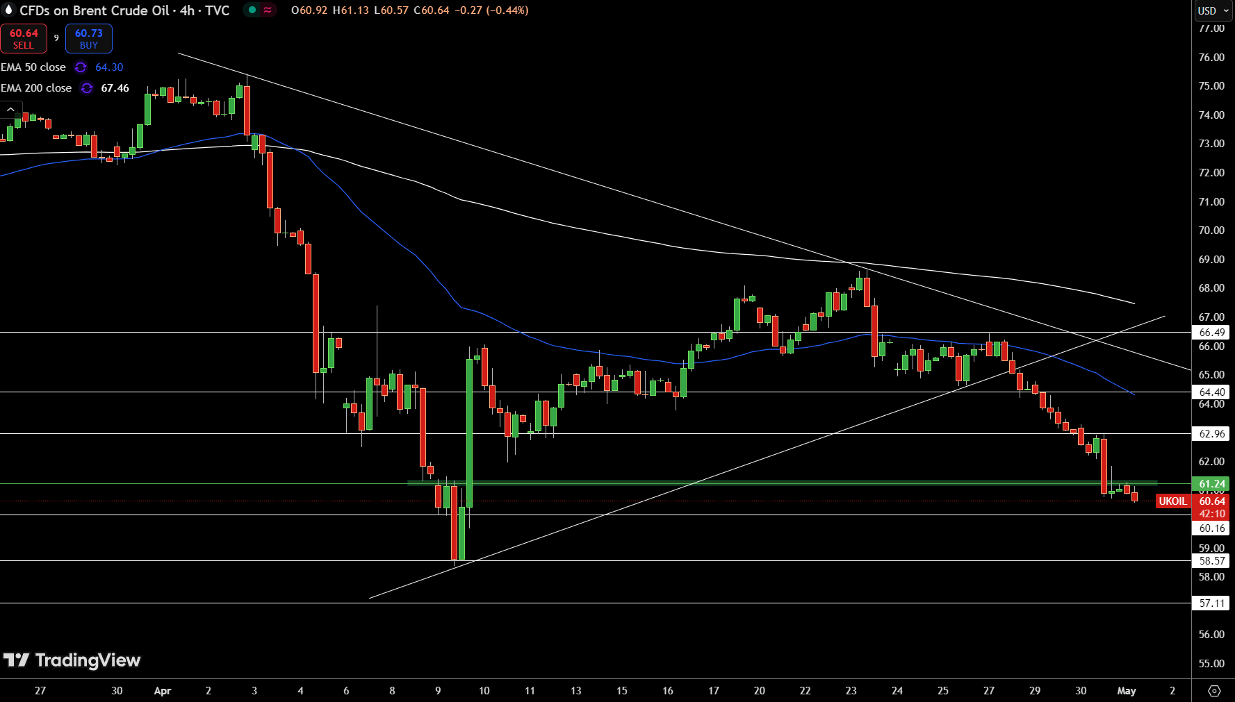Click the EMA 50 value 64.30
Image resolution: width=1235 pixels, height=702 pixels.
point(109,67)
